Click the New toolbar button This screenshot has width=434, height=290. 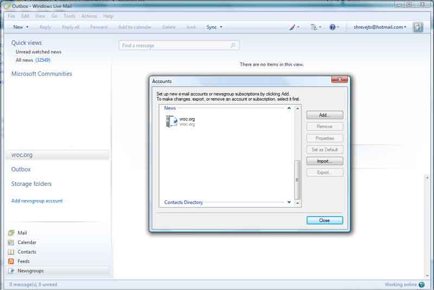point(18,27)
